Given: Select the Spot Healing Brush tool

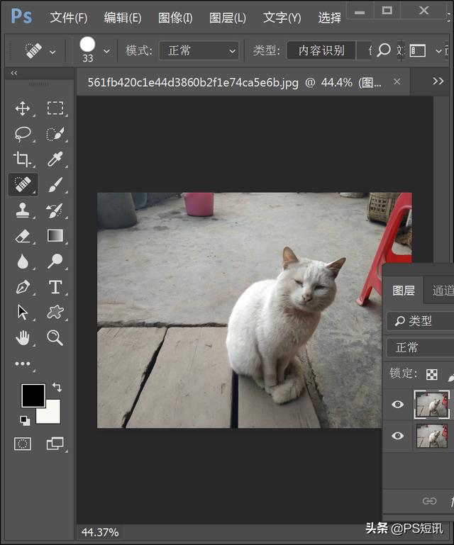Looking at the screenshot, I should (x=23, y=184).
